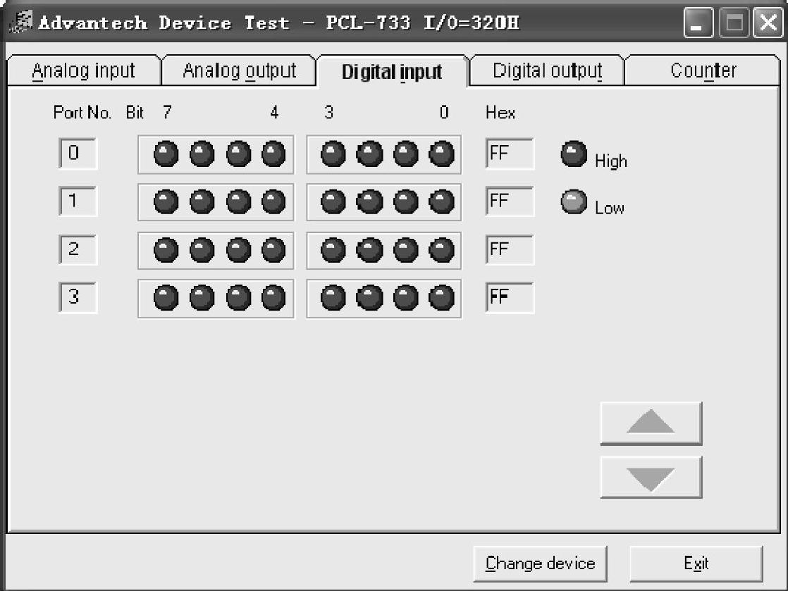Viewport: 788px width, 591px height.
Task: Click port 1 bit 7 LED indicator
Action: [166, 202]
